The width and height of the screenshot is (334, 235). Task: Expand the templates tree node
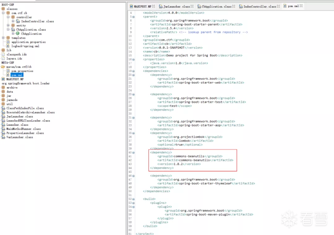click(3, 38)
